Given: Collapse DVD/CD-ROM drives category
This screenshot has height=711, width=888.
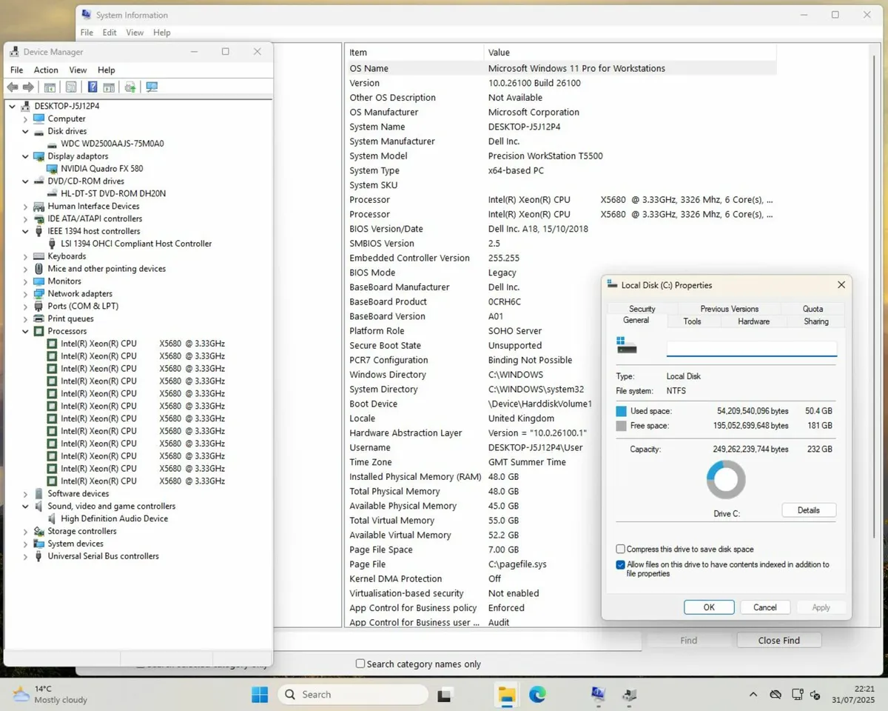Looking at the screenshot, I should point(25,181).
